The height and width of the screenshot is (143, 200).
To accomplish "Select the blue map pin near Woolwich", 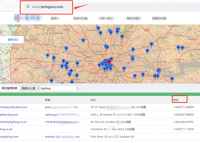I will click(x=124, y=69).
